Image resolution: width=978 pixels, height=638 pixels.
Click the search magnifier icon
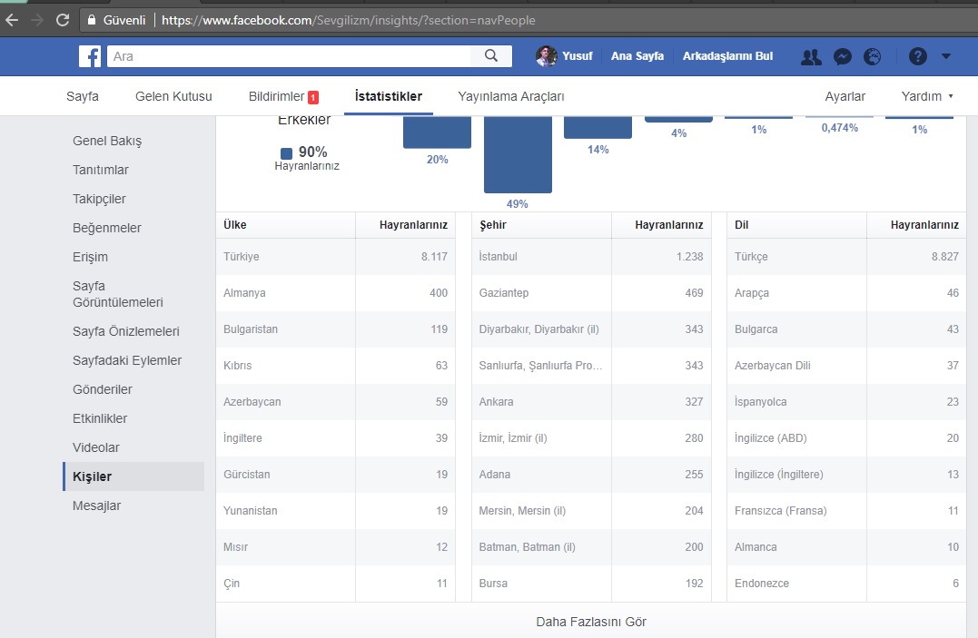point(491,56)
